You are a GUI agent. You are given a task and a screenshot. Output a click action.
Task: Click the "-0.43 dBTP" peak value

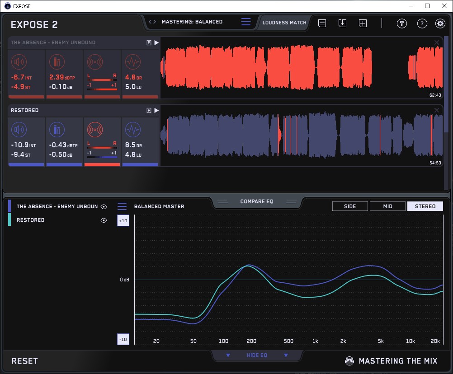point(63,145)
